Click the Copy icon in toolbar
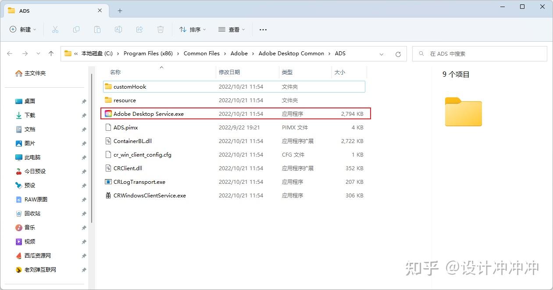Screen dimensions: 553x290 click(76, 29)
